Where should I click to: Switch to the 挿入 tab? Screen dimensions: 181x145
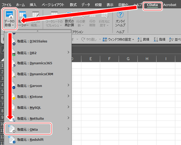[33, 5]
